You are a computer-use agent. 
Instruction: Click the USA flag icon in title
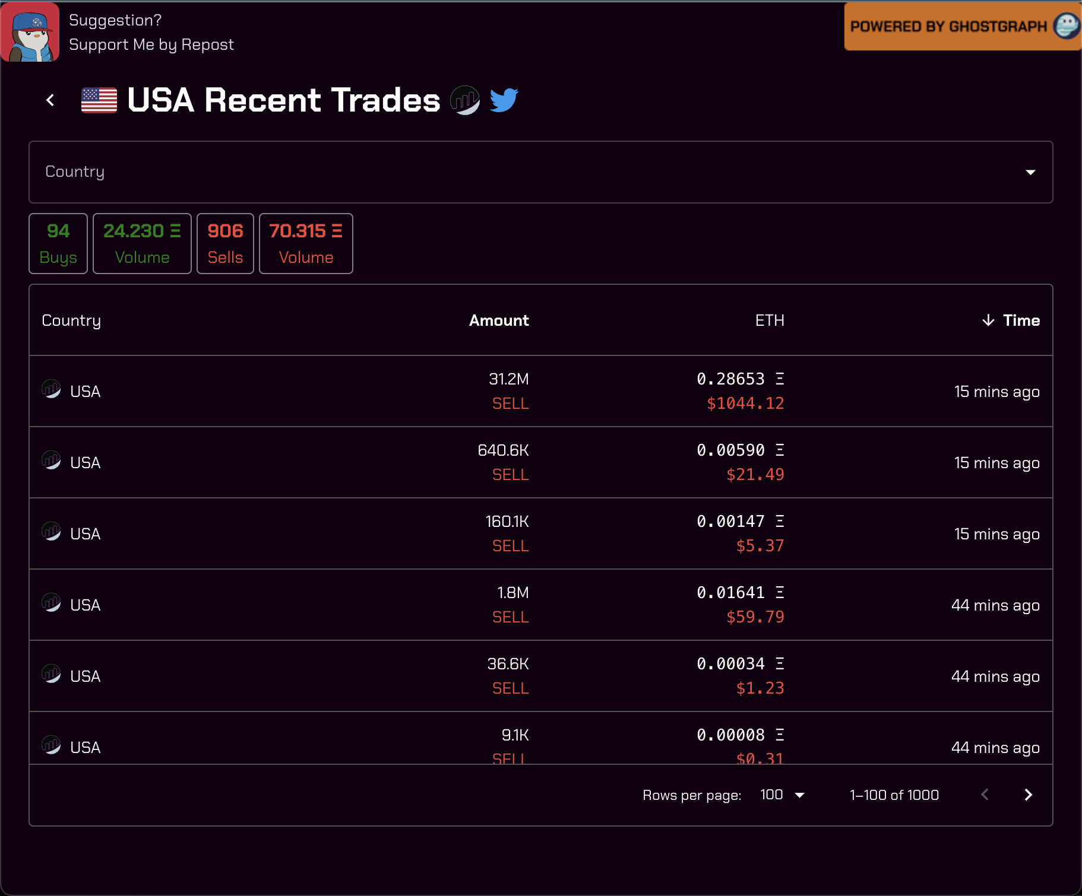coord(99,100)
